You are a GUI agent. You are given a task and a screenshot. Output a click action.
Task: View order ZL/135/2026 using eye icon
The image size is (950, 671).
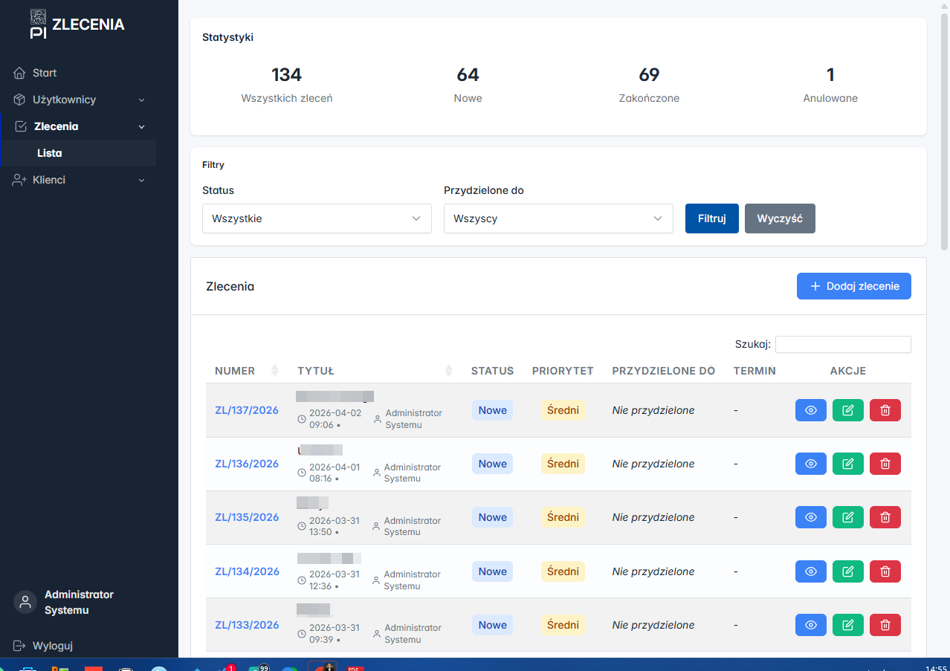(810, 517)
